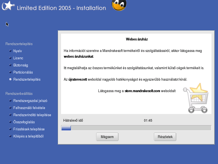Click the Rendszertelepítés section heading
Screen dimensions: 218x164
point(19,44)
